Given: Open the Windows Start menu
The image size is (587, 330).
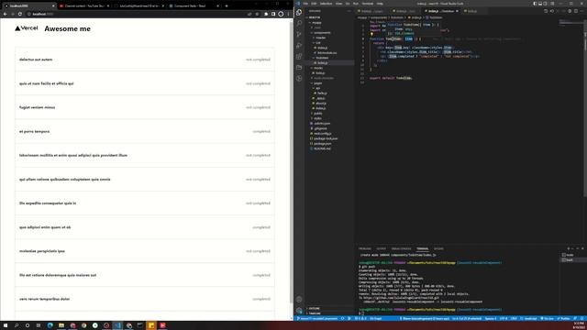Looking at the screenshot, I should coord(6,325).
